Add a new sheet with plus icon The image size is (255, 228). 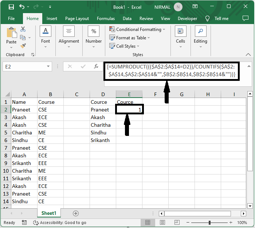pos(76,213)
